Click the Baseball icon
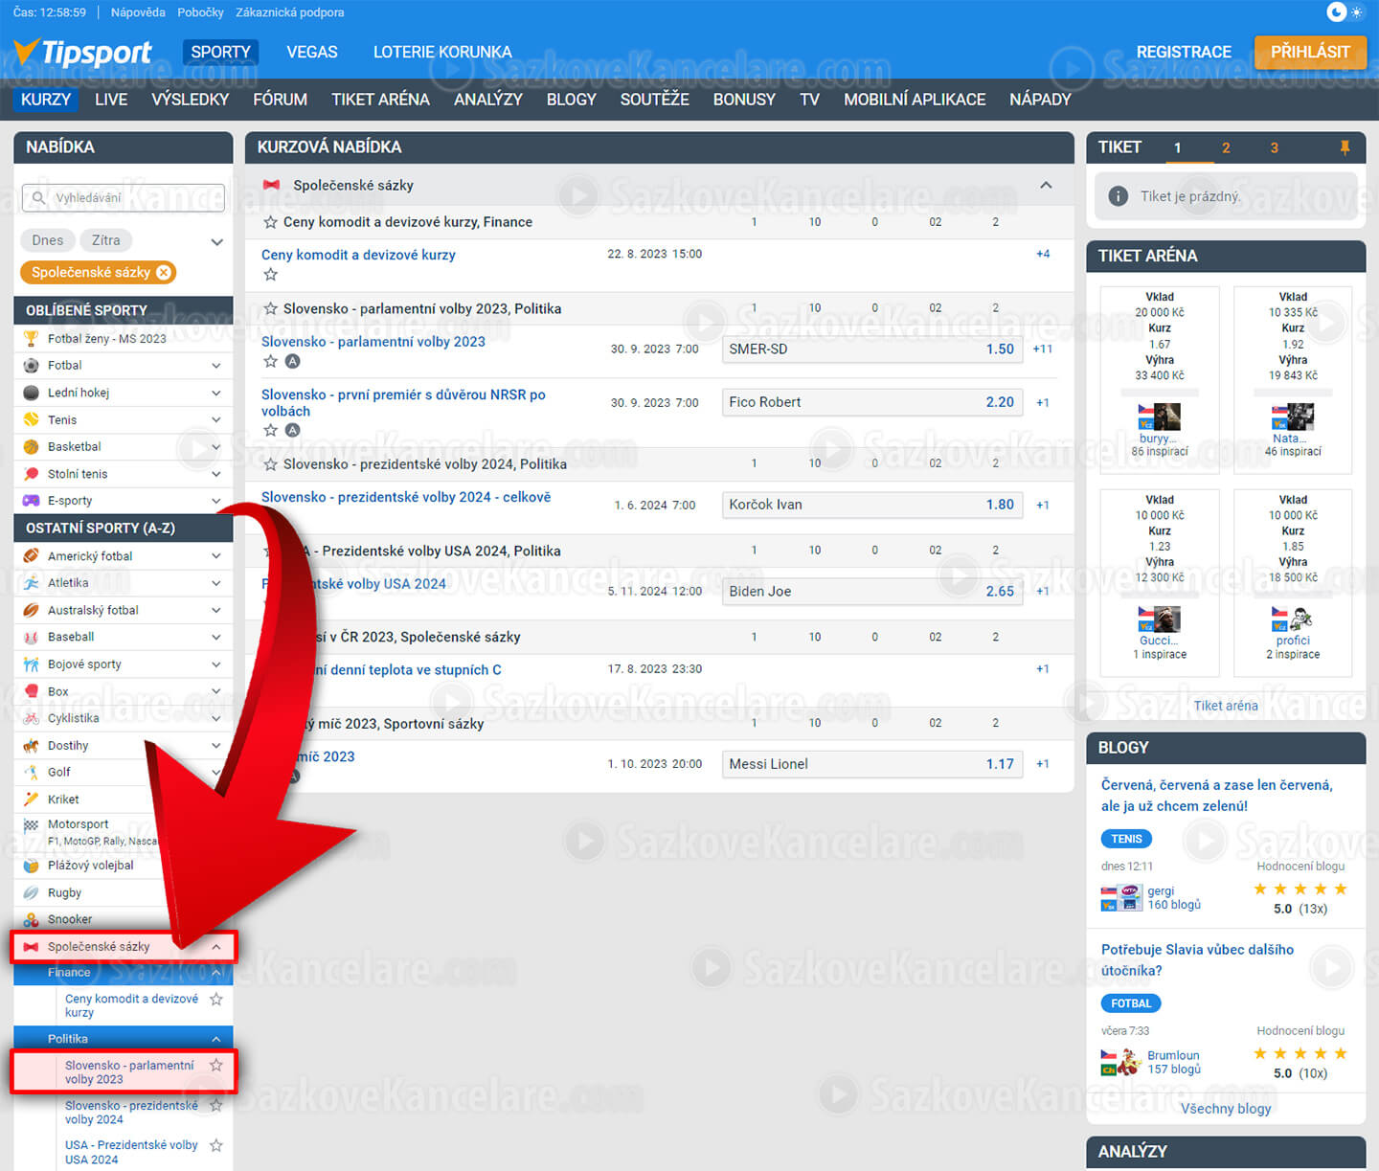Screen dimensions: 1379x1171 pos(31,637)
